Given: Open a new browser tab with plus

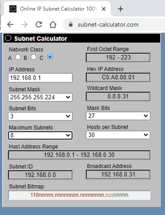Looking at the screenshot, I should [120, 9].
